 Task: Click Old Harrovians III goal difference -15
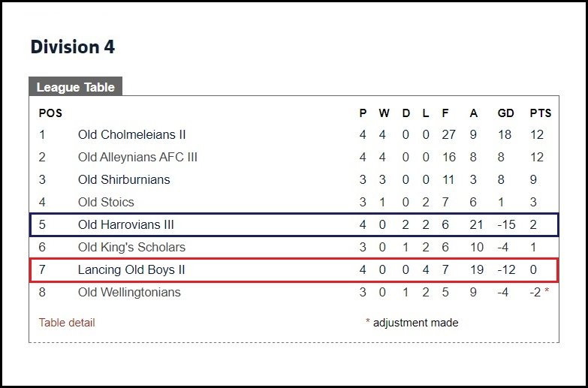tap(506, 224)
